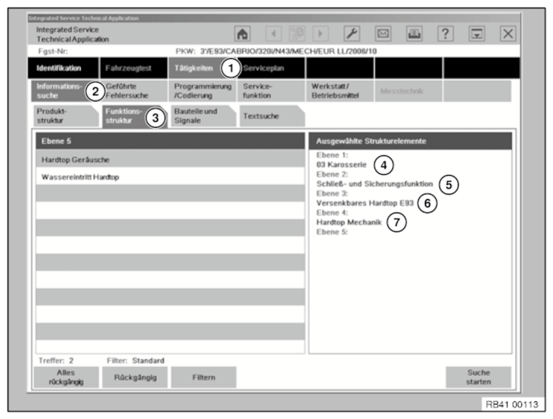The image size is (553, 419).
Task: Open the connection manager icon between arrows
Action: [x=297, y=33]
